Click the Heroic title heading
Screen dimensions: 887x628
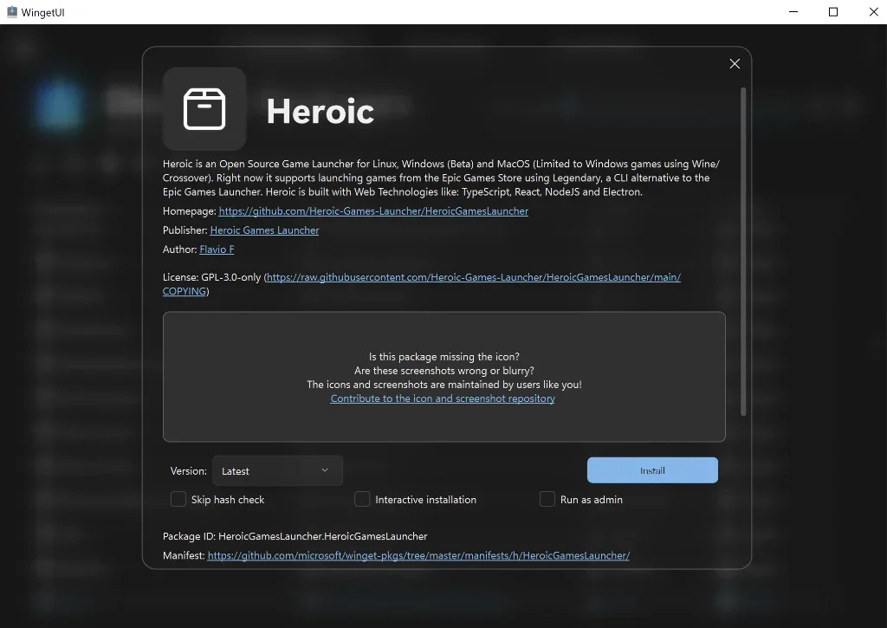320,111
